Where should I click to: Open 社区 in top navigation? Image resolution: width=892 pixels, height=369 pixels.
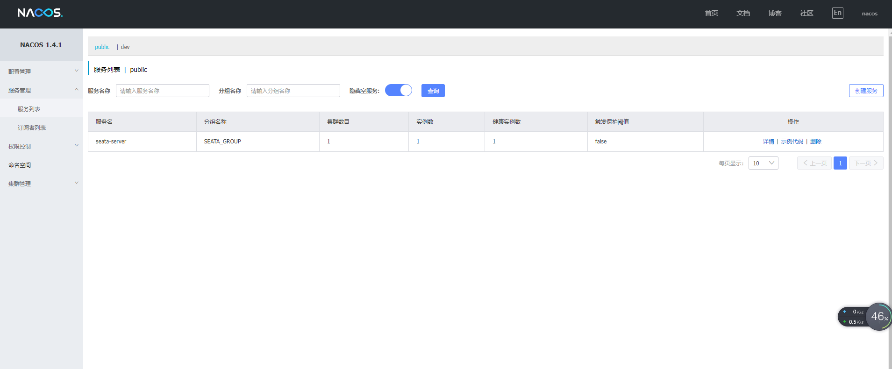coord(806,13)
